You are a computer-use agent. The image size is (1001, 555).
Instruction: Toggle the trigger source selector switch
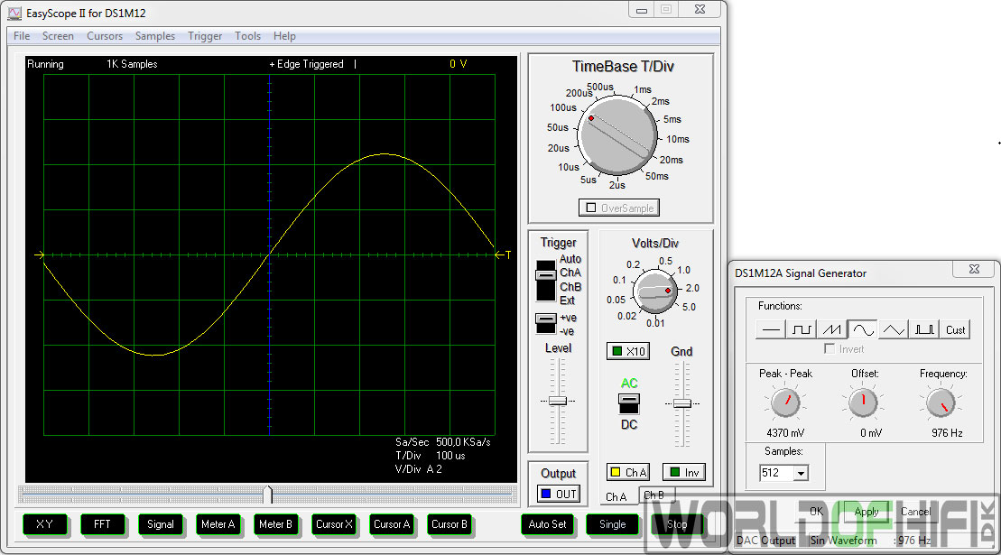[546, 280]
